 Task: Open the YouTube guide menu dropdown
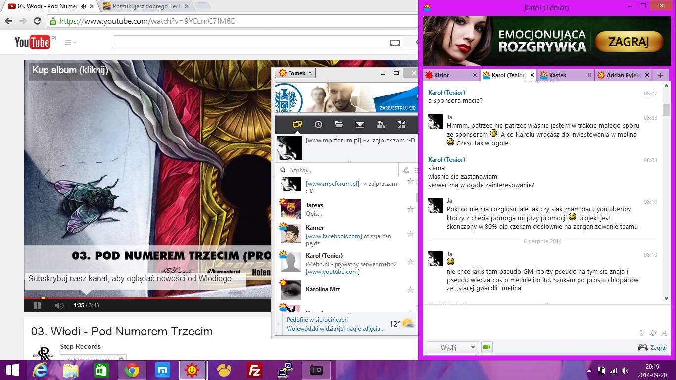pos(70,43)
